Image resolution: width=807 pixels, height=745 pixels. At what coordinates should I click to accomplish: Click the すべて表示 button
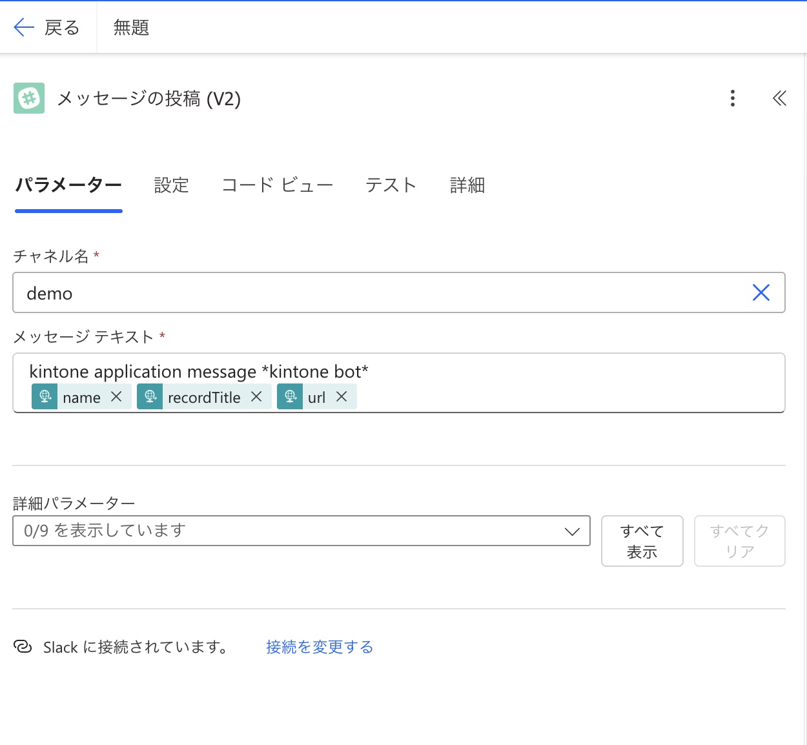click(x=642, y=541)
